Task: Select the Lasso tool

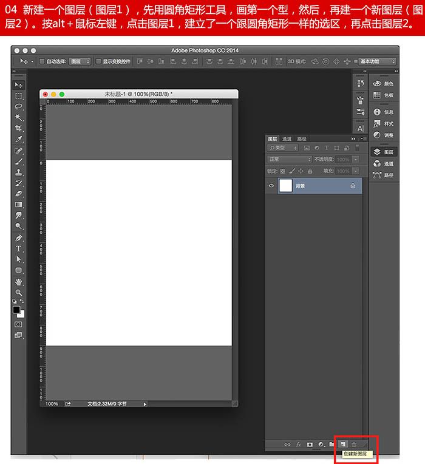Action: tap(19, 107)
